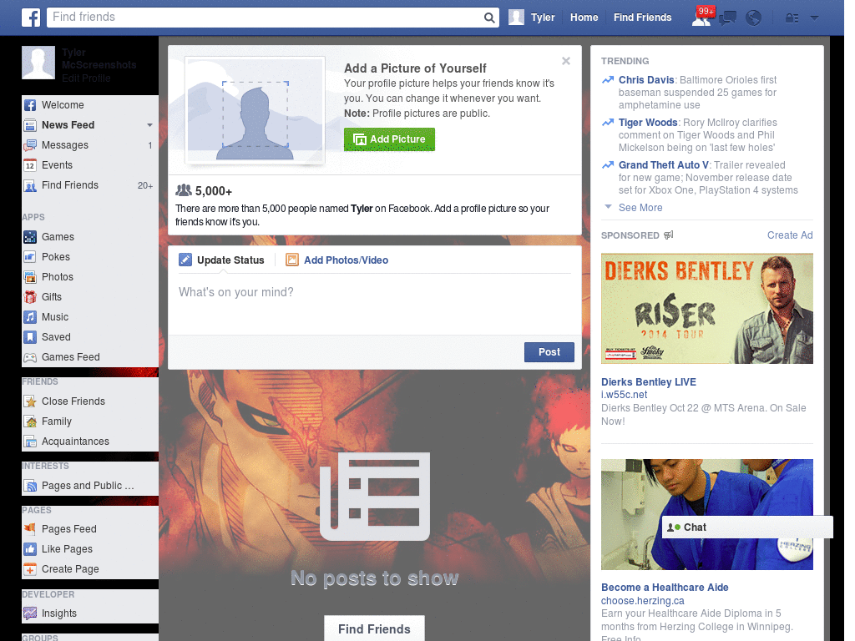Open Games app icon
Viewport: 855px width, 641px height.
coord(30,237)
